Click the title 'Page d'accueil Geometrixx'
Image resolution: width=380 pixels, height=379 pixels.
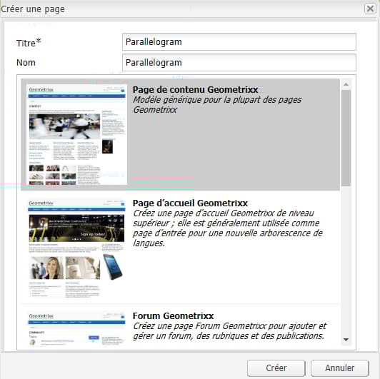[x=190, y=203]
